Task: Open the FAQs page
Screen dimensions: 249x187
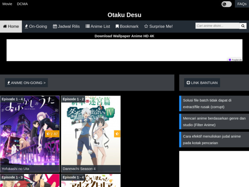Action: tap(242, 4)
